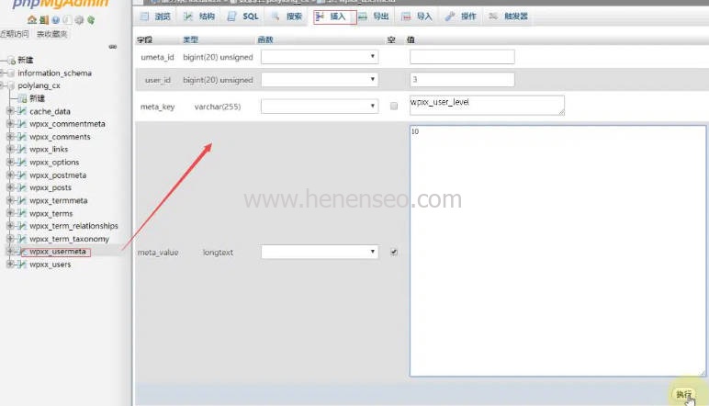Open the meta_value function dropdown
Image resolution: width=709 pixels, height=406 pixels.
coord(320,252)
